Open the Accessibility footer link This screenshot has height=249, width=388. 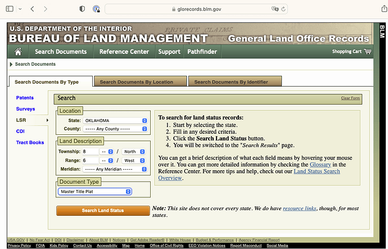pyautogui.click(x=107, y=246)
